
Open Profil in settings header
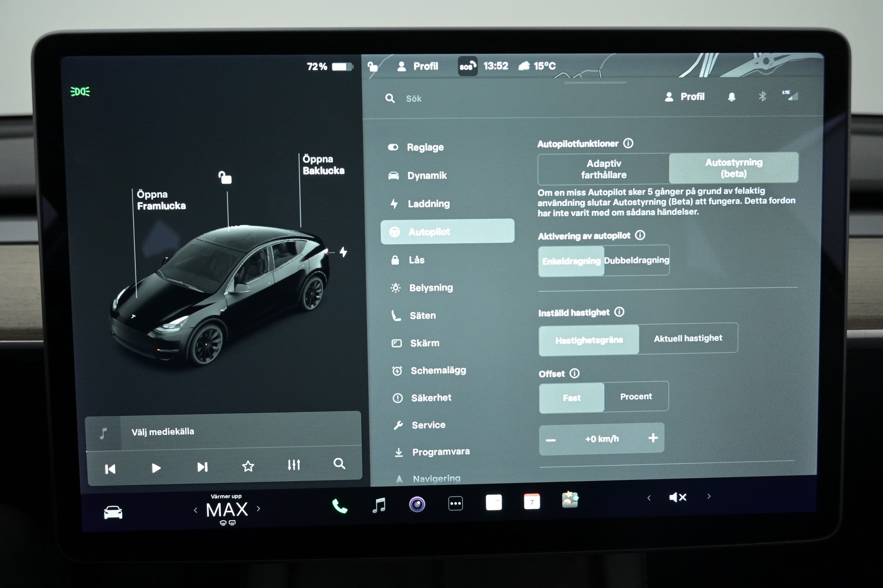click(x=685, y=97)
